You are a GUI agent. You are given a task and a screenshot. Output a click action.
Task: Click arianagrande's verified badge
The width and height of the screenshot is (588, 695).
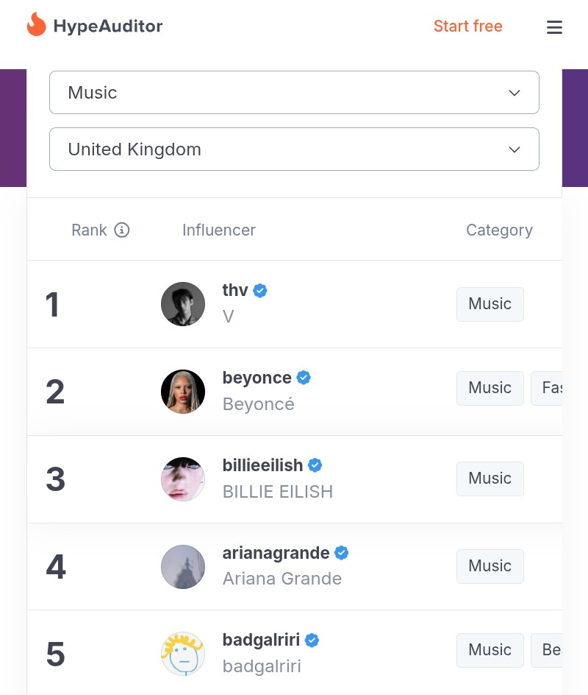(342, 553)
